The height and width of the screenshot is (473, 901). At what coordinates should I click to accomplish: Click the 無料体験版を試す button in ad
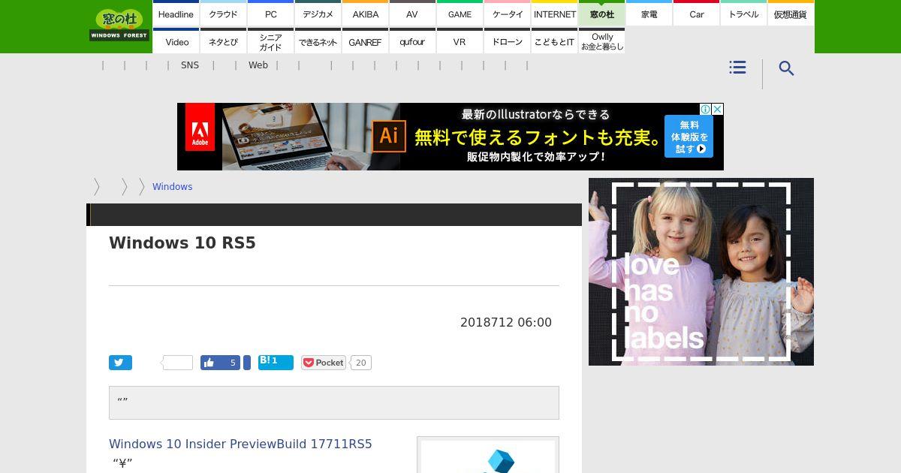tap(689, 136)
